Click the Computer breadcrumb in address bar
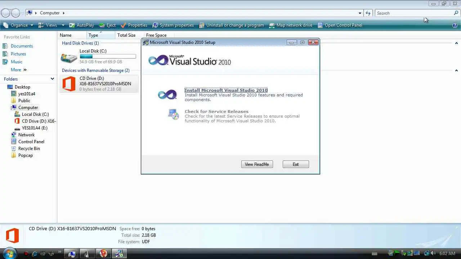This screenshot has width=461, height=259. point(50,13)
